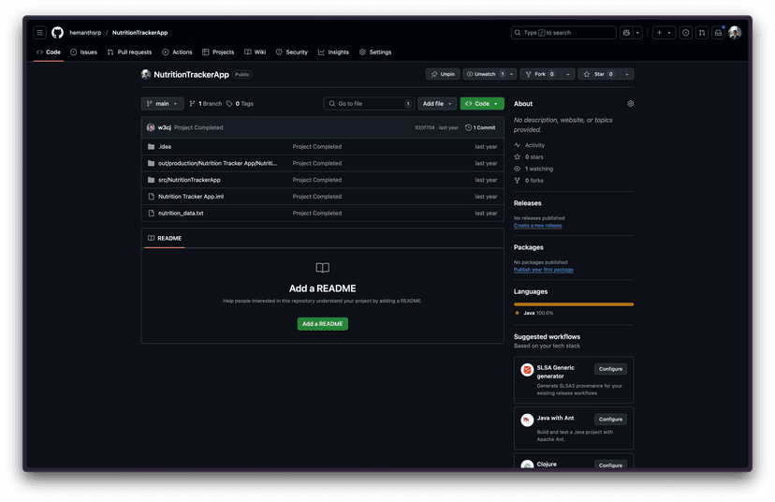Click the orange Java language dot
Viewport: 775px width, 502px height.
pyautogui.click(x=517, y=313)
